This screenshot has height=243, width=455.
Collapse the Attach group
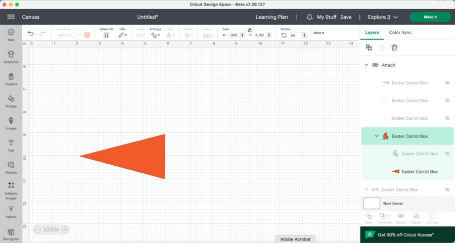[x=367, y=65]
